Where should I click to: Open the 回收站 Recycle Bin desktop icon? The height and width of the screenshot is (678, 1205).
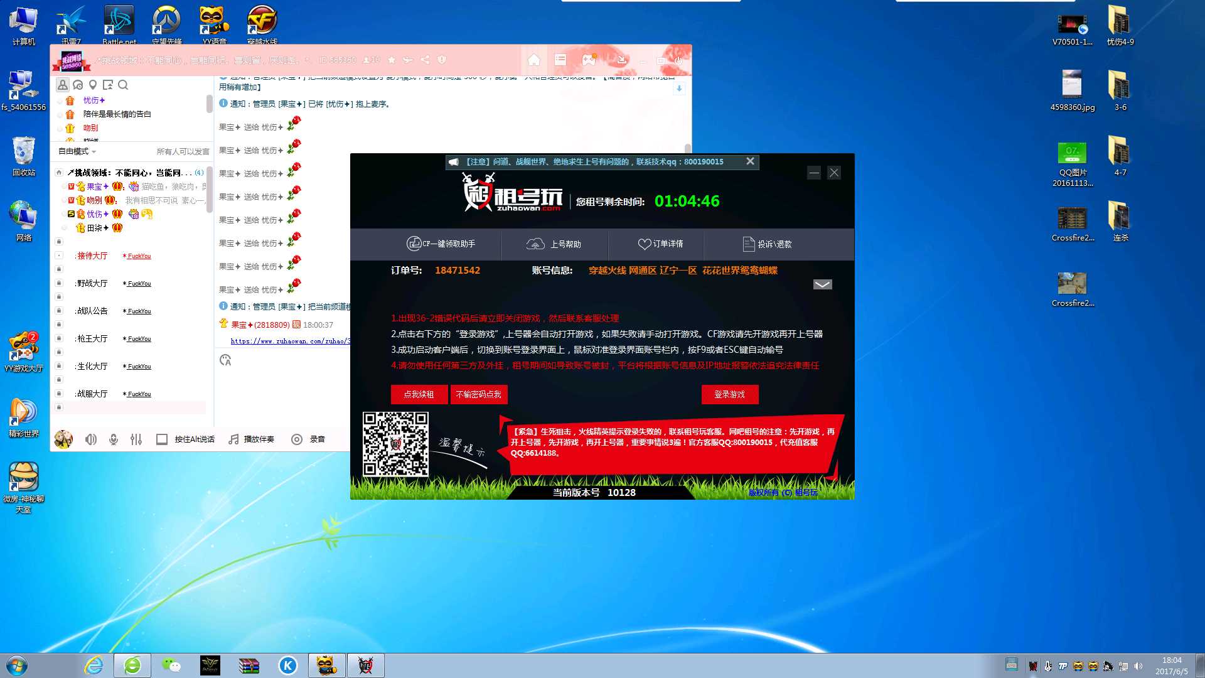(x=24, y=157)
